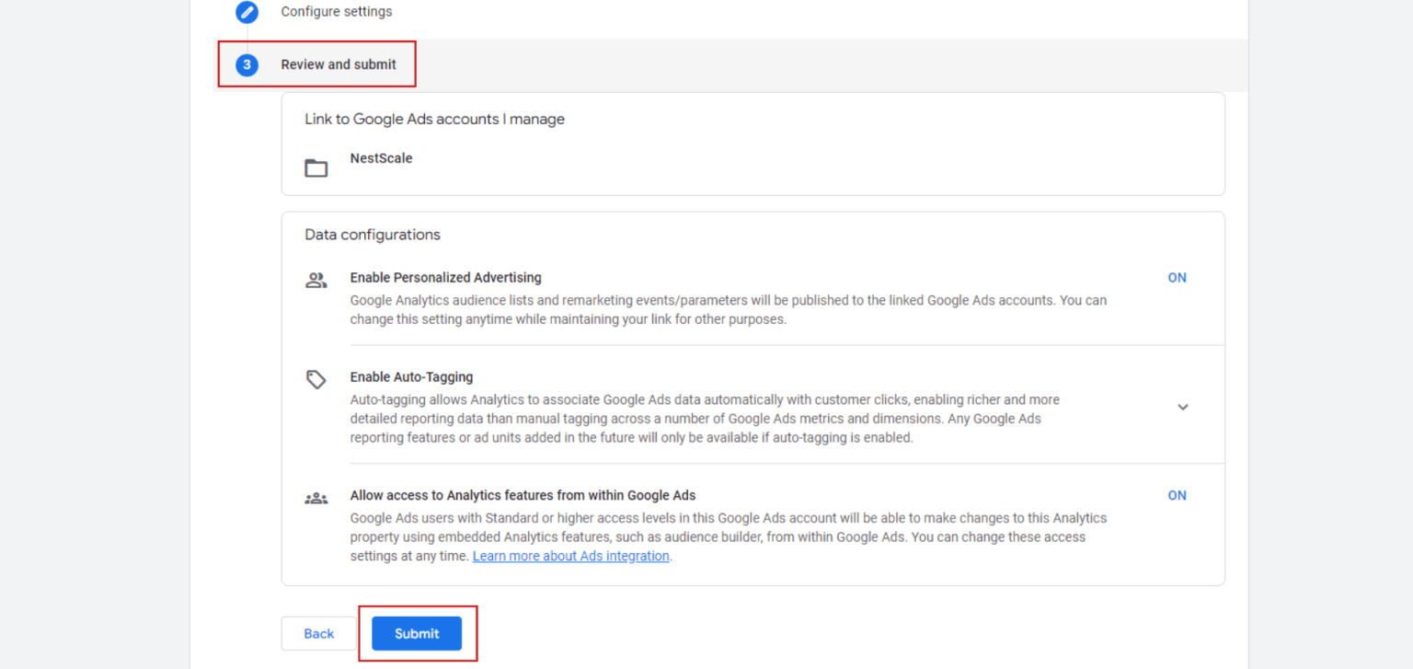Viewport: 1413px width, 669px height.
Task: Click the group icon for Analytics features access
Action: 316,498
